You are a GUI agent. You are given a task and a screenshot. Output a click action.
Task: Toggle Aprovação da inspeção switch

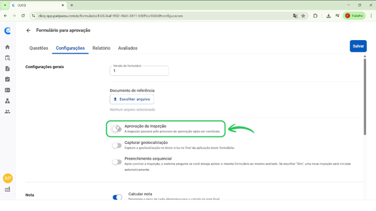coord(117,129)
